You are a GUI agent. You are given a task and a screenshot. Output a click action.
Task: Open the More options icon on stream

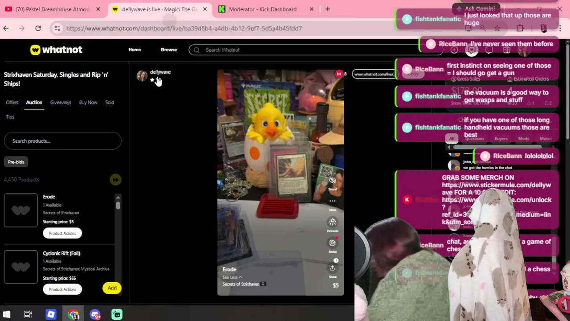point(332,201)
